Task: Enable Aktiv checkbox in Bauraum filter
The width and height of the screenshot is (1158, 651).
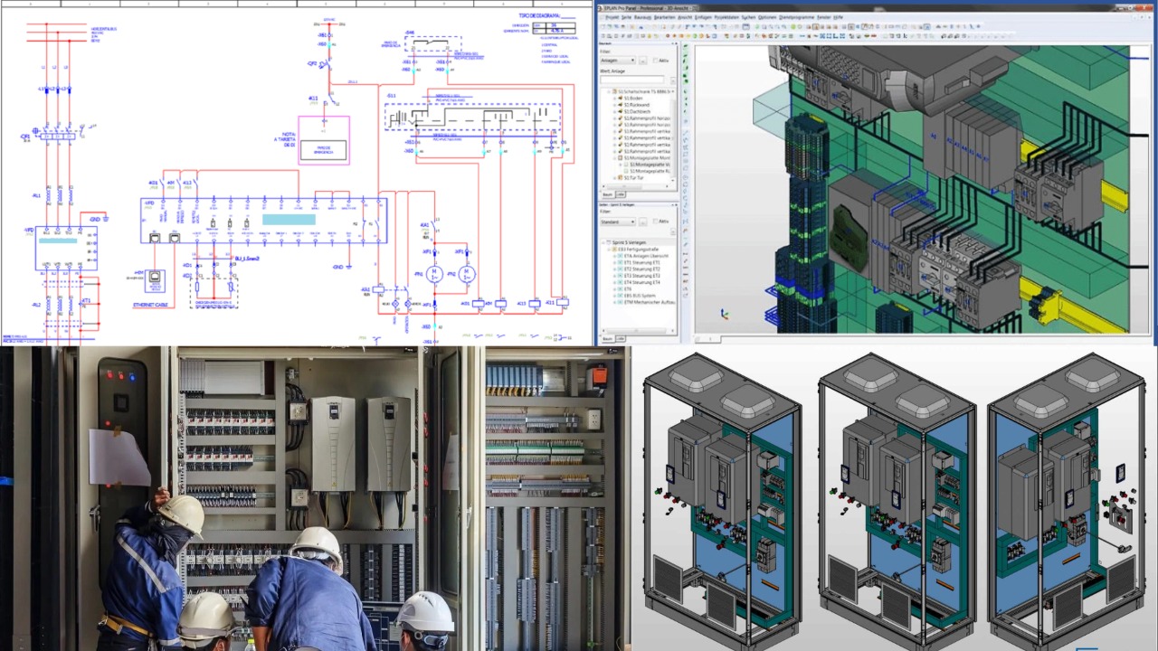Action: [656, 61]
